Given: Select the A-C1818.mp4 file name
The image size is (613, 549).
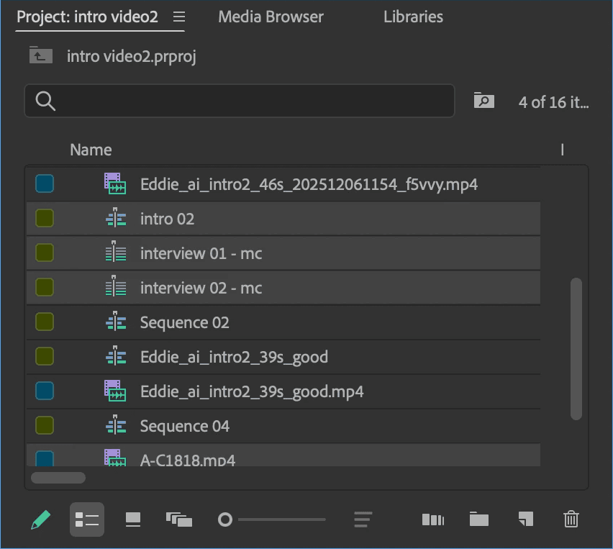Looking at the screenshot, I should pyautogui.click(x=188, y=460).
